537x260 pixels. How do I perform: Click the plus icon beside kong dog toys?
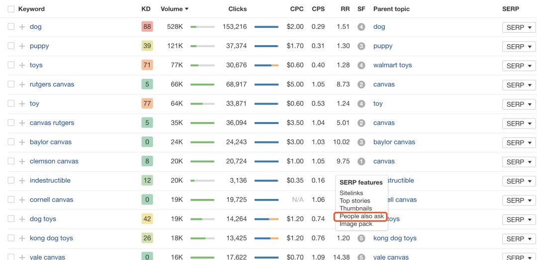click(x=22, y=238)
